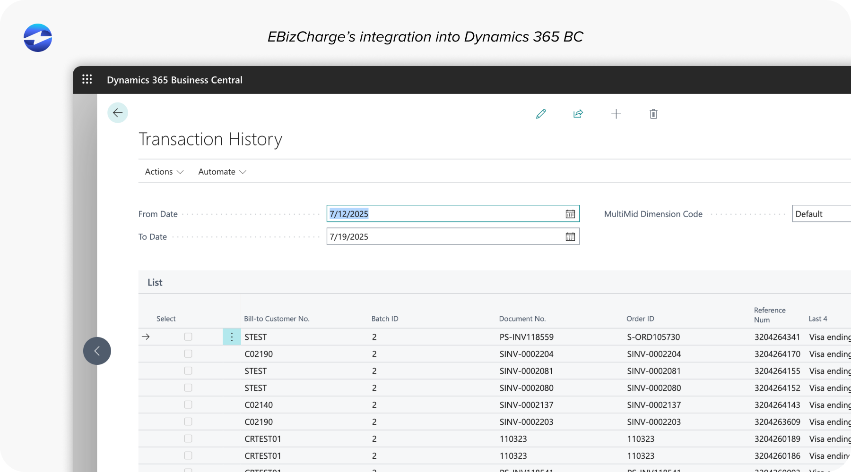Select the checkbox on the CRTEST01 110323 row
Screen dimensions: 851x472
pyautogui.click(x=188, y=438)
